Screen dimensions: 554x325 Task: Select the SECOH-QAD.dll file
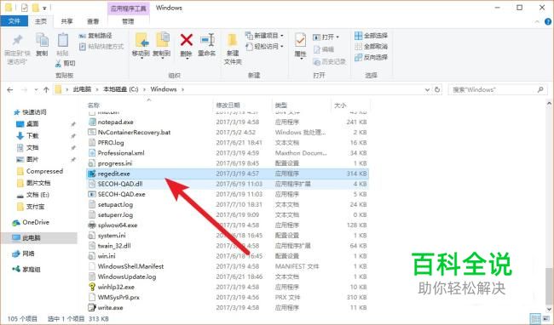pyautogui.click(x=228, y=184)
